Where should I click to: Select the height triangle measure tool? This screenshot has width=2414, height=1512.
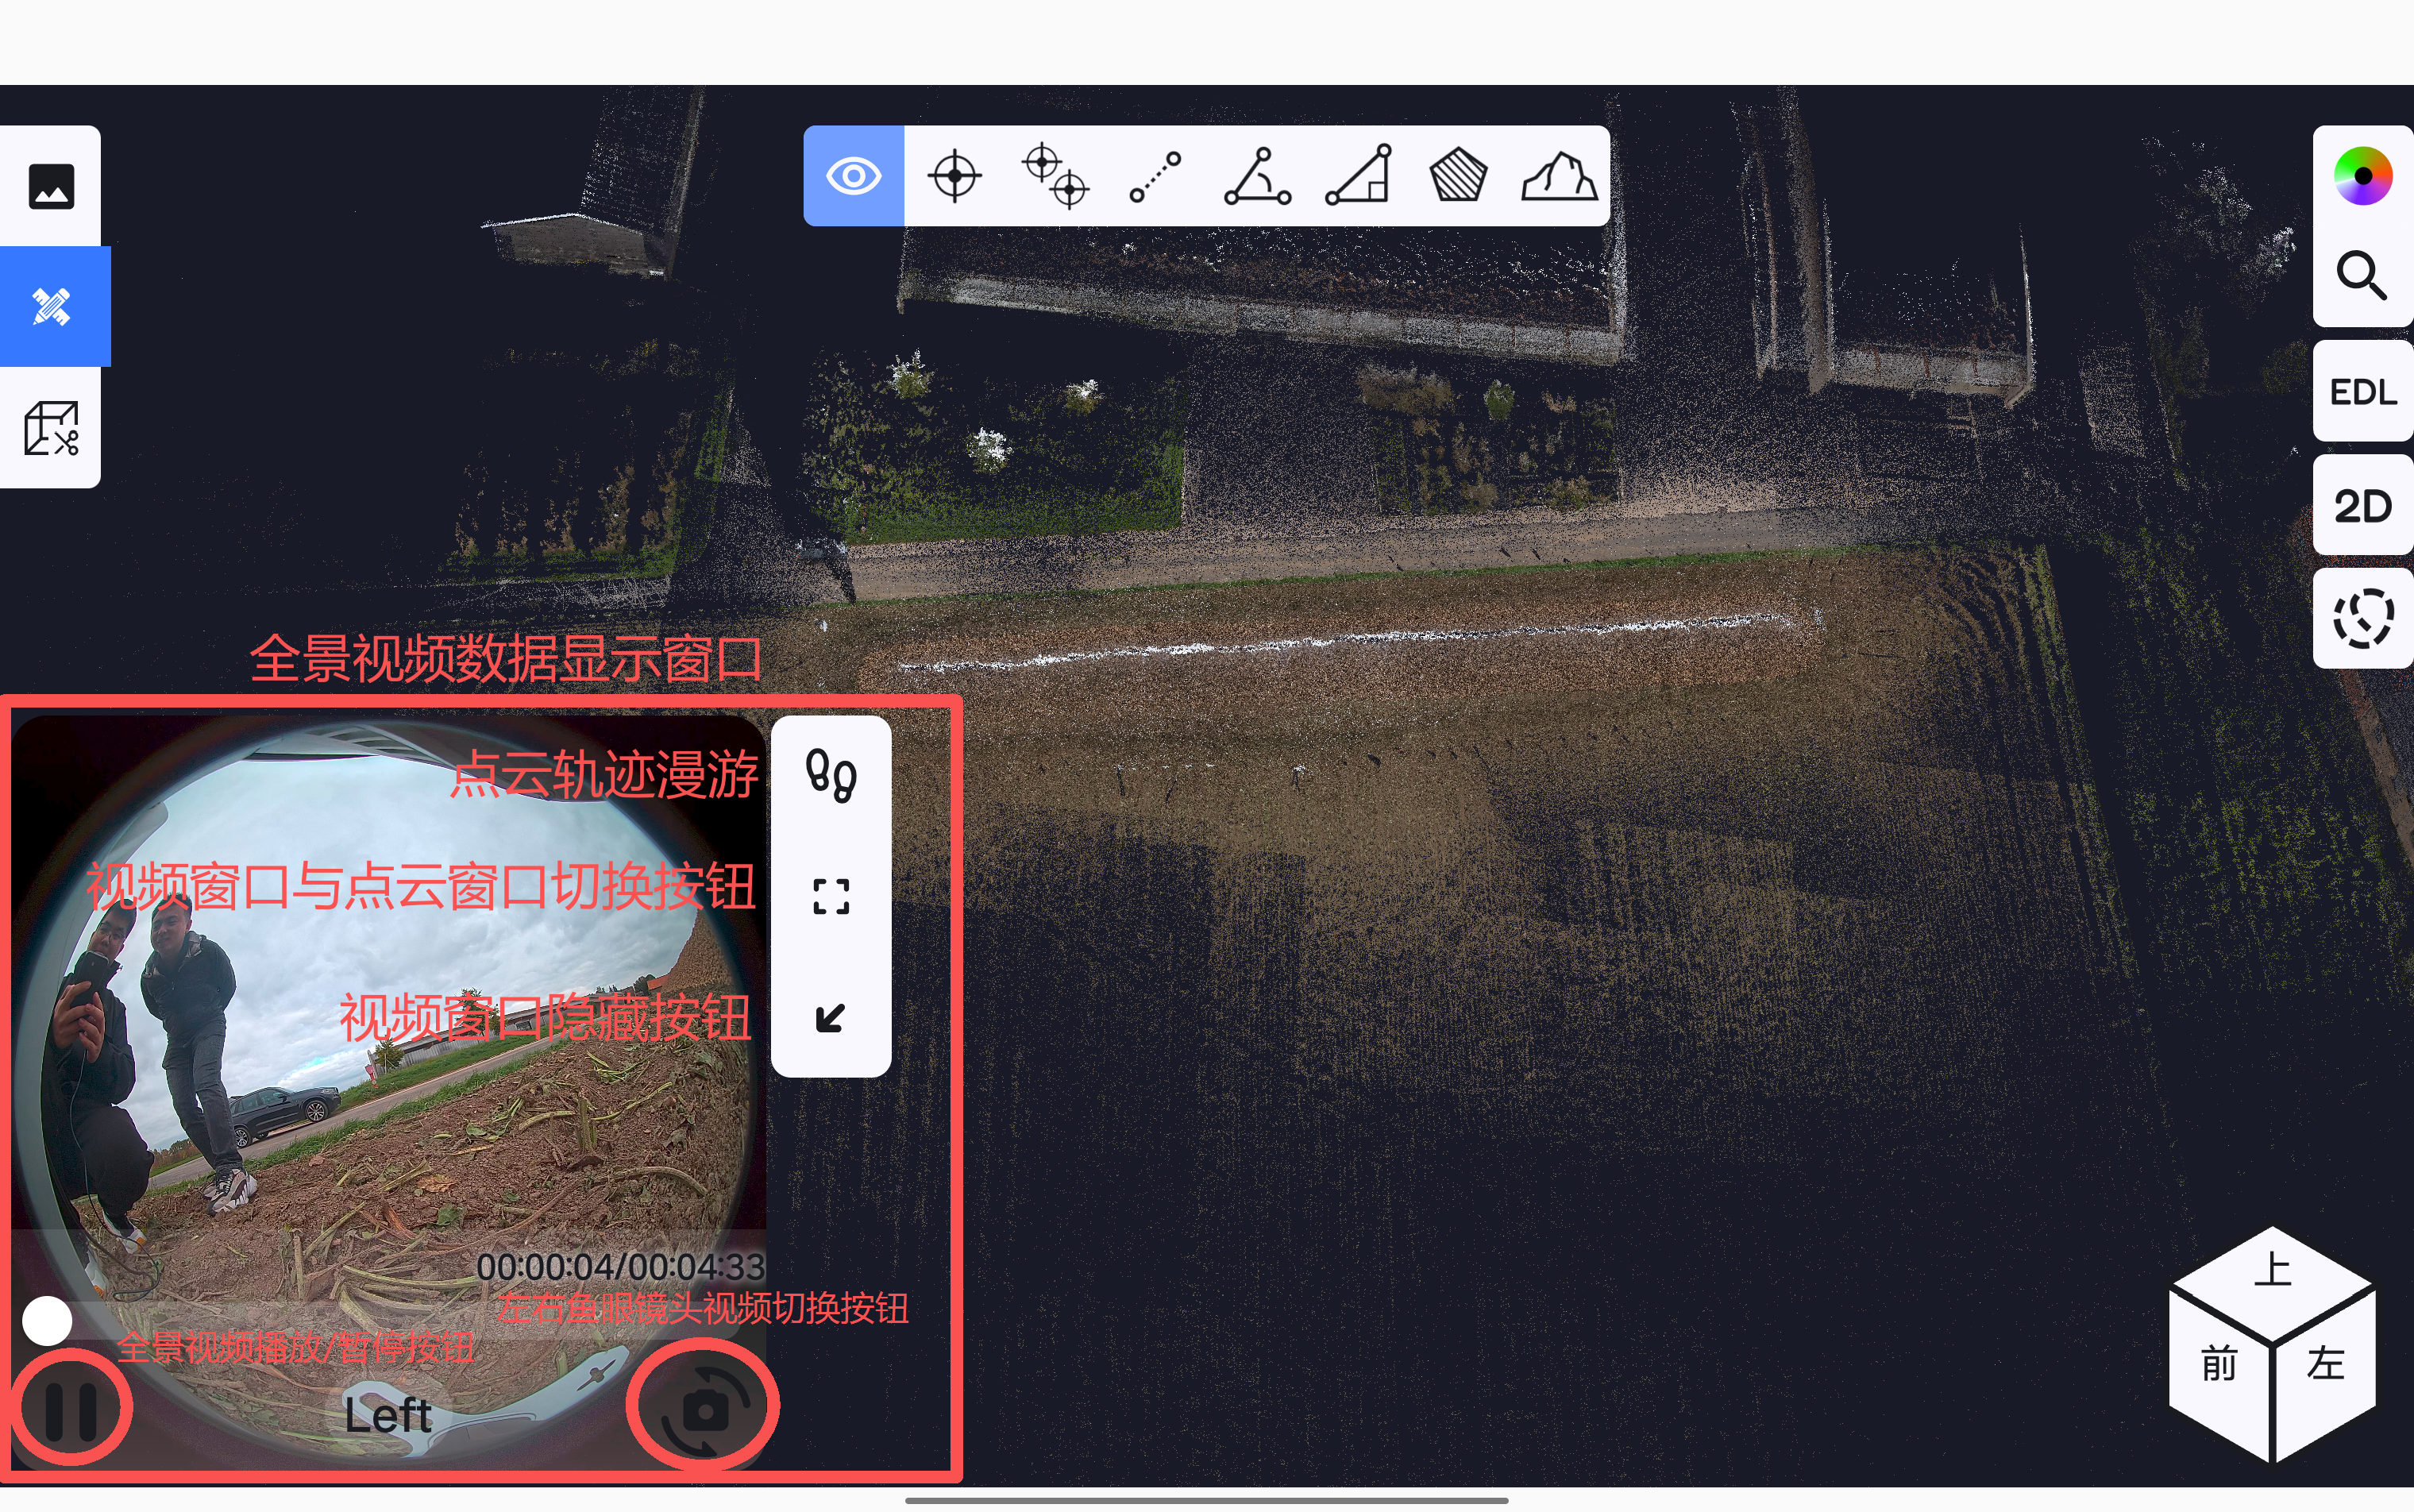[1358, 176]
